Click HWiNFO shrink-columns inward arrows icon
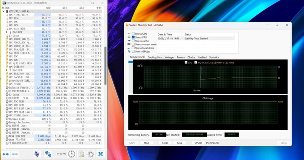Viewport: 304px width, 160px height. click(15, 154)
